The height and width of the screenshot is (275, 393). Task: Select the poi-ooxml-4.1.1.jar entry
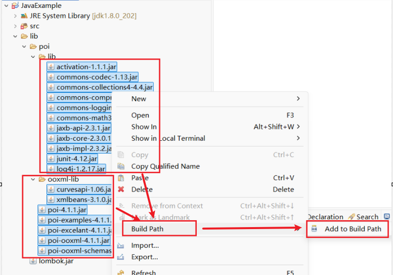(x=74, y=240)
